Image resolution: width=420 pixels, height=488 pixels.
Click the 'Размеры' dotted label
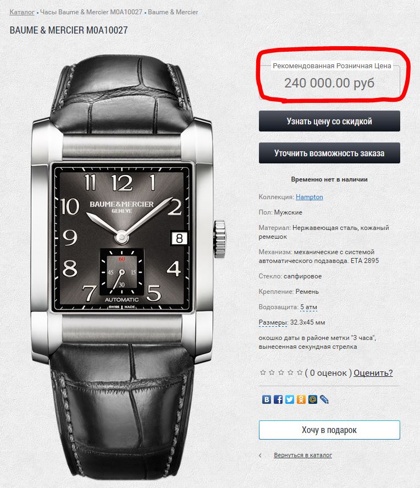(272, 322)
